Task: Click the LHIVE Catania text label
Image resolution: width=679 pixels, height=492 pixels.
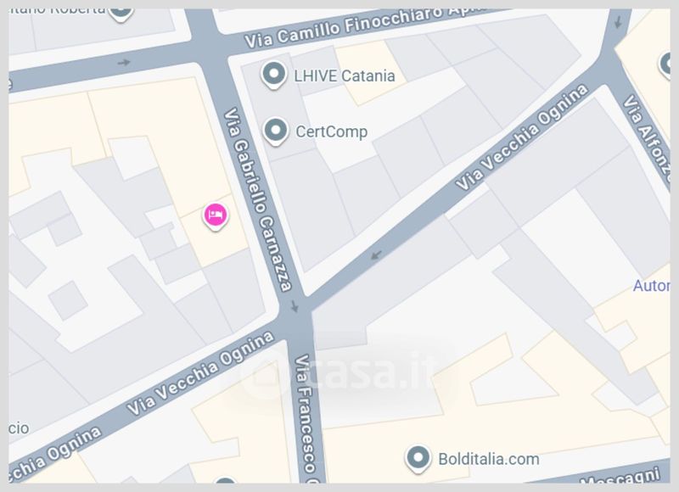Action: [345, 75]
